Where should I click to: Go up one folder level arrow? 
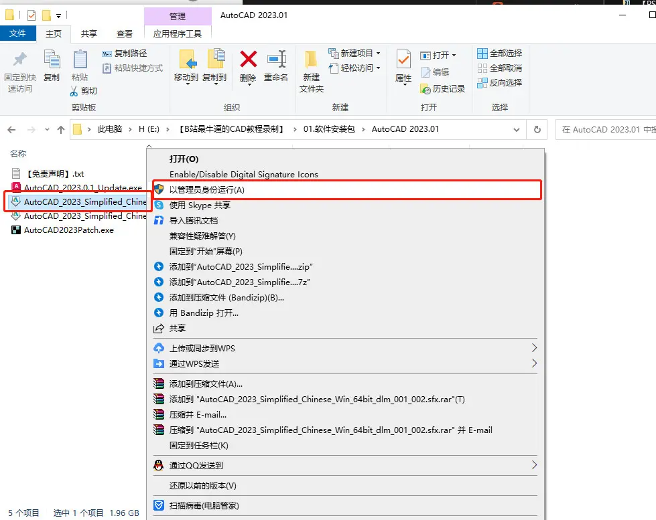(61, 130)
